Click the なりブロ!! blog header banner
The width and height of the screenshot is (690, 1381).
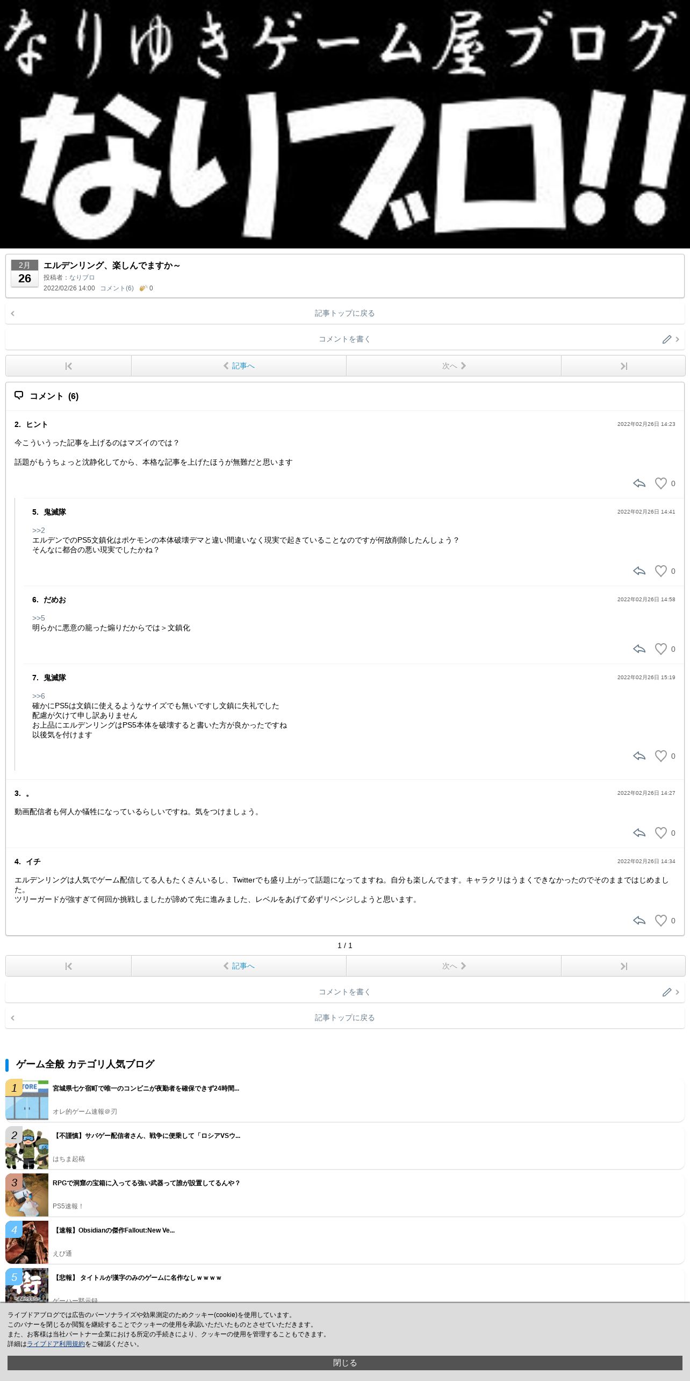pyautogui.click(x=345, y=124)
